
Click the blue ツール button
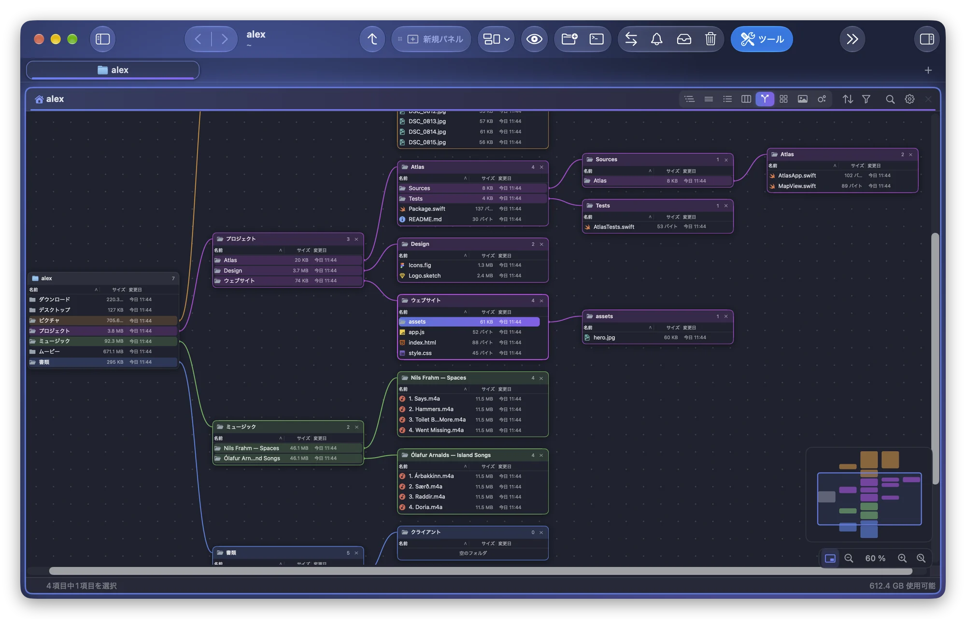(x=761, y=39)
